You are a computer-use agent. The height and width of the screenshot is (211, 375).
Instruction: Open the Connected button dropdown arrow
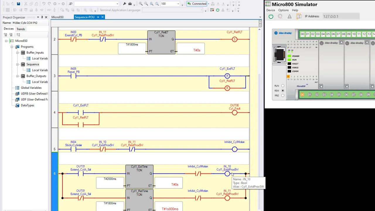click(208, 4)
